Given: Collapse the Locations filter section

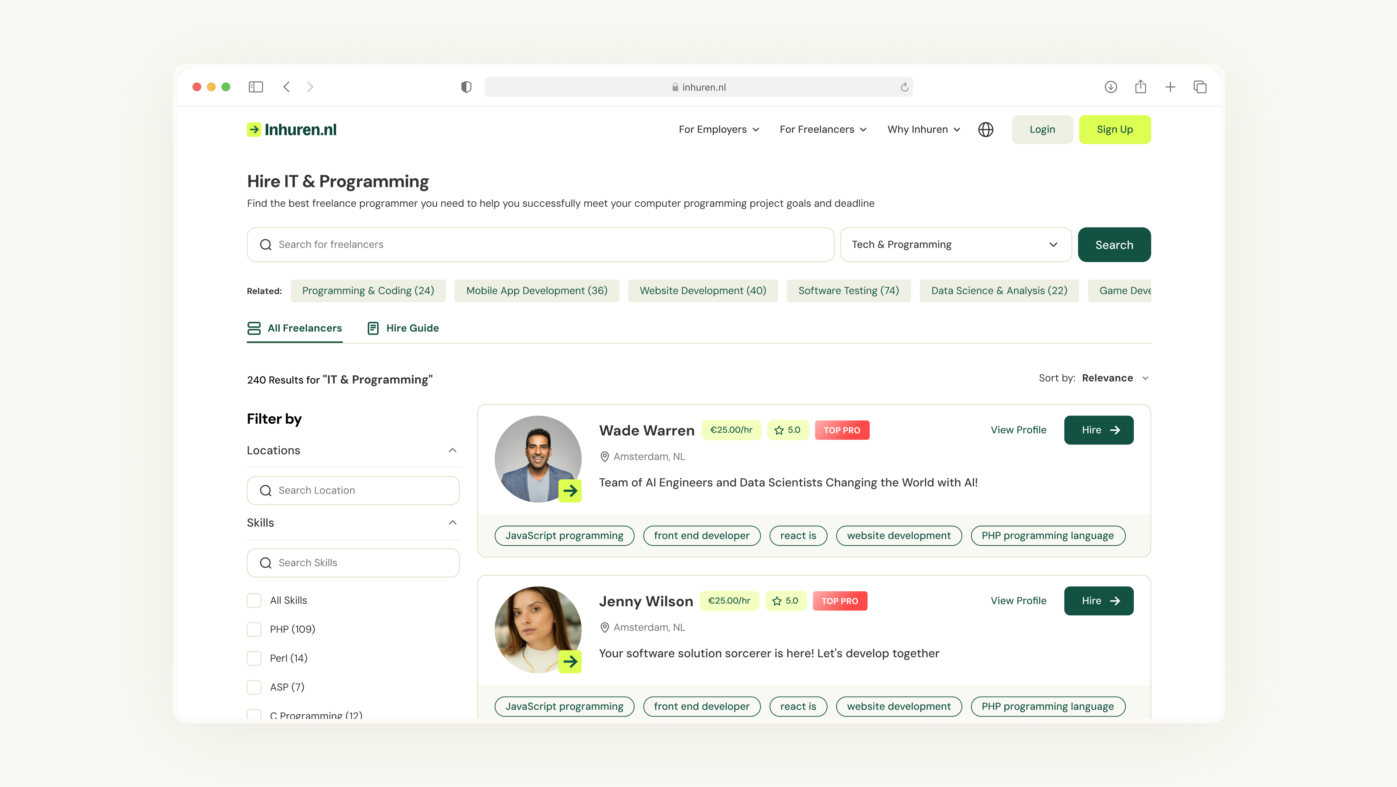Looking at the screenshot, I should pyautogui.click(x=452, y=450).
